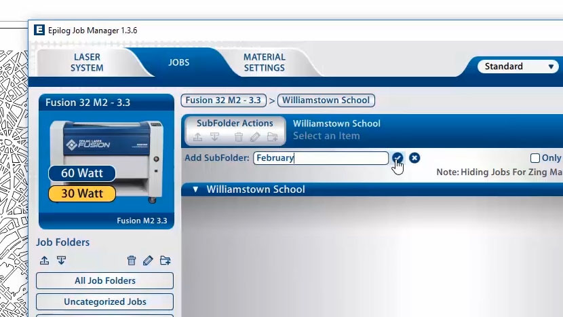This screenshot has width=563, height=317.
Task: Click the import icon under Job Folders
Action: point(61,261)
